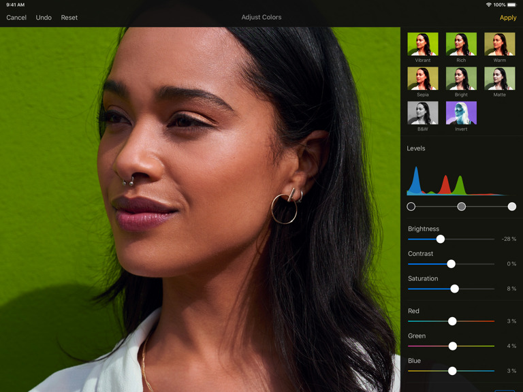The image size is (523, 392).
Task: Undo the last adjustment
Action: tap(44, 18)
